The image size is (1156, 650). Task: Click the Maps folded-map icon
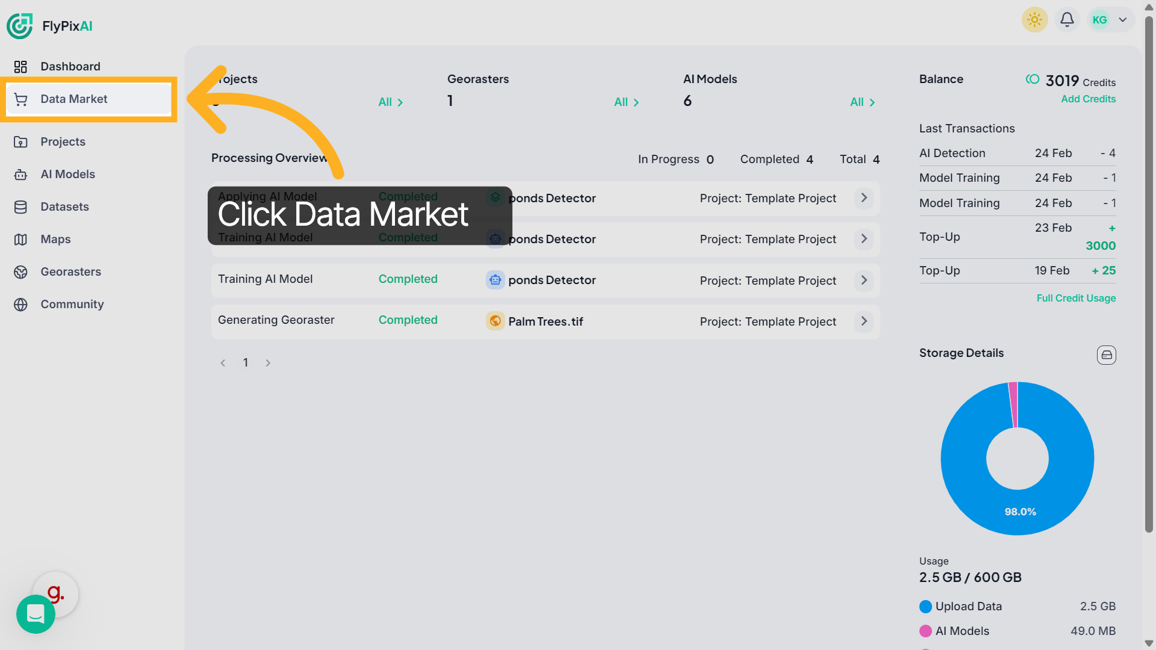[20, 240]
